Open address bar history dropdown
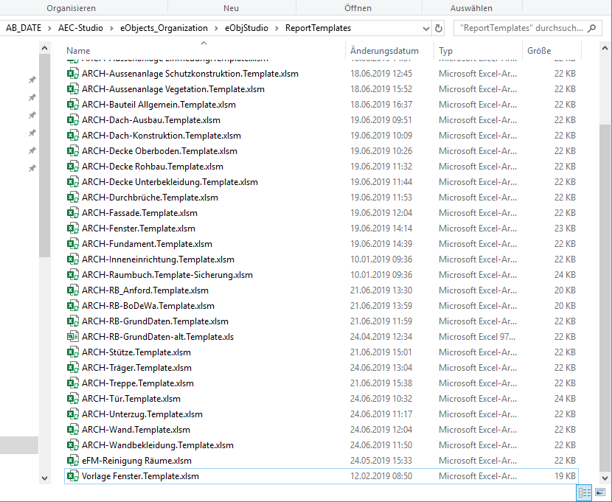 426,28
